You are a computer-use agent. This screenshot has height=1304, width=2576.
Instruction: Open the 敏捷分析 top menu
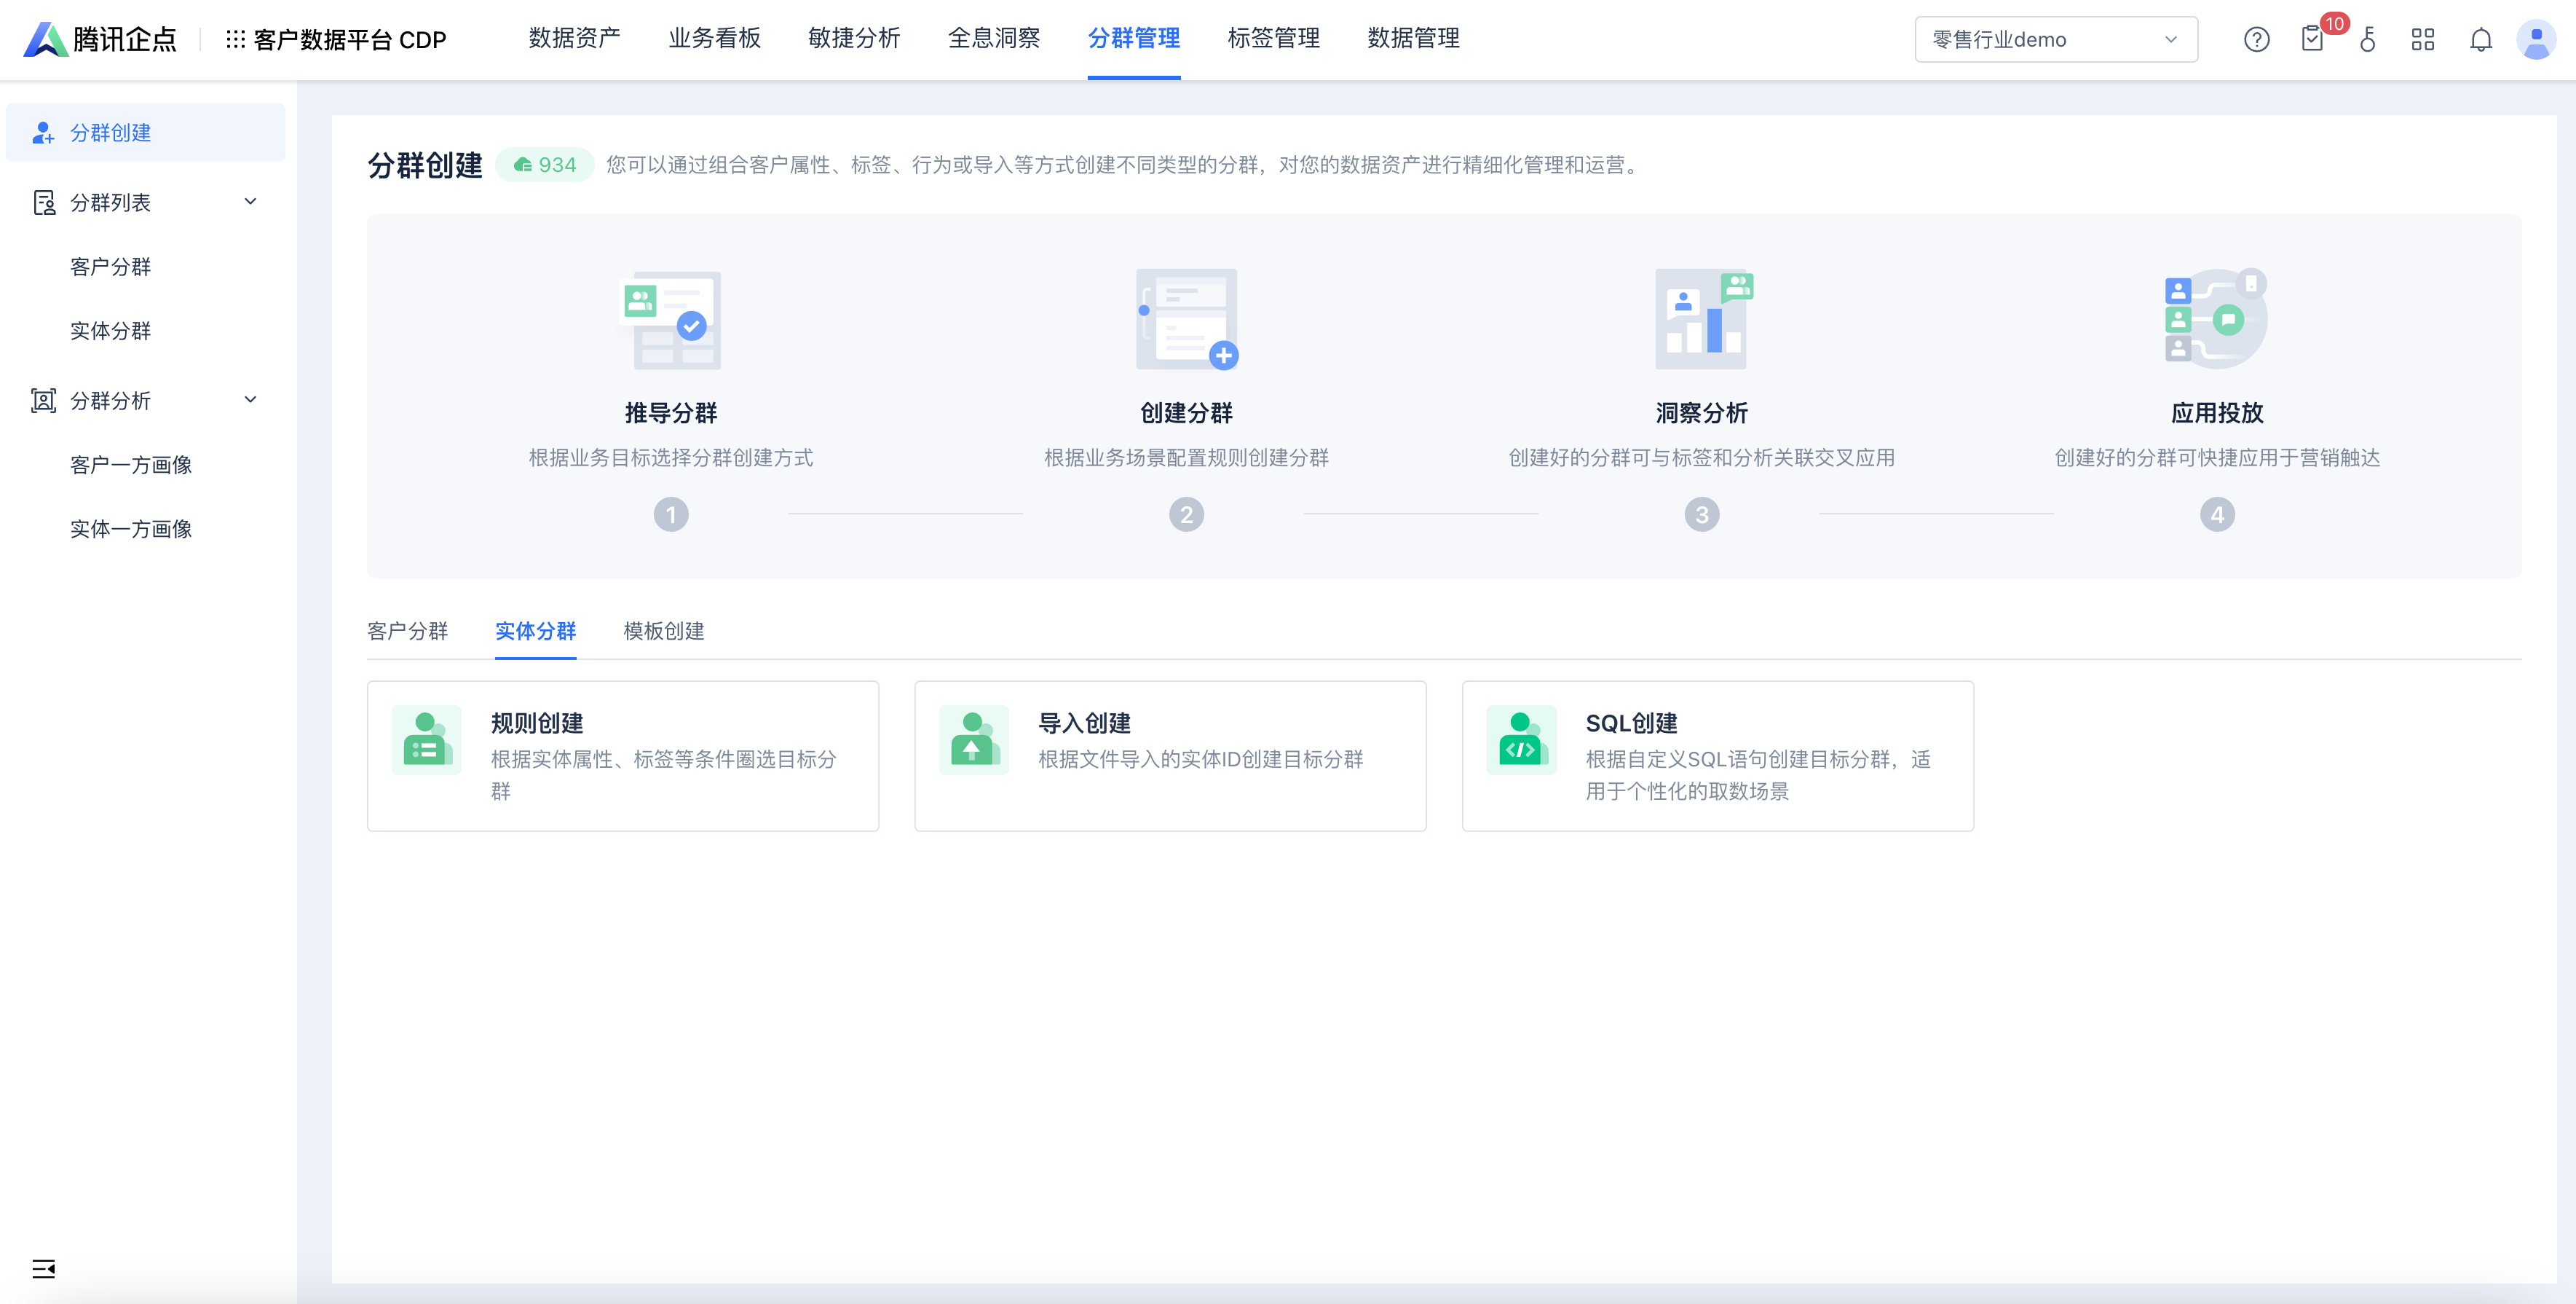tap(854, 39)
